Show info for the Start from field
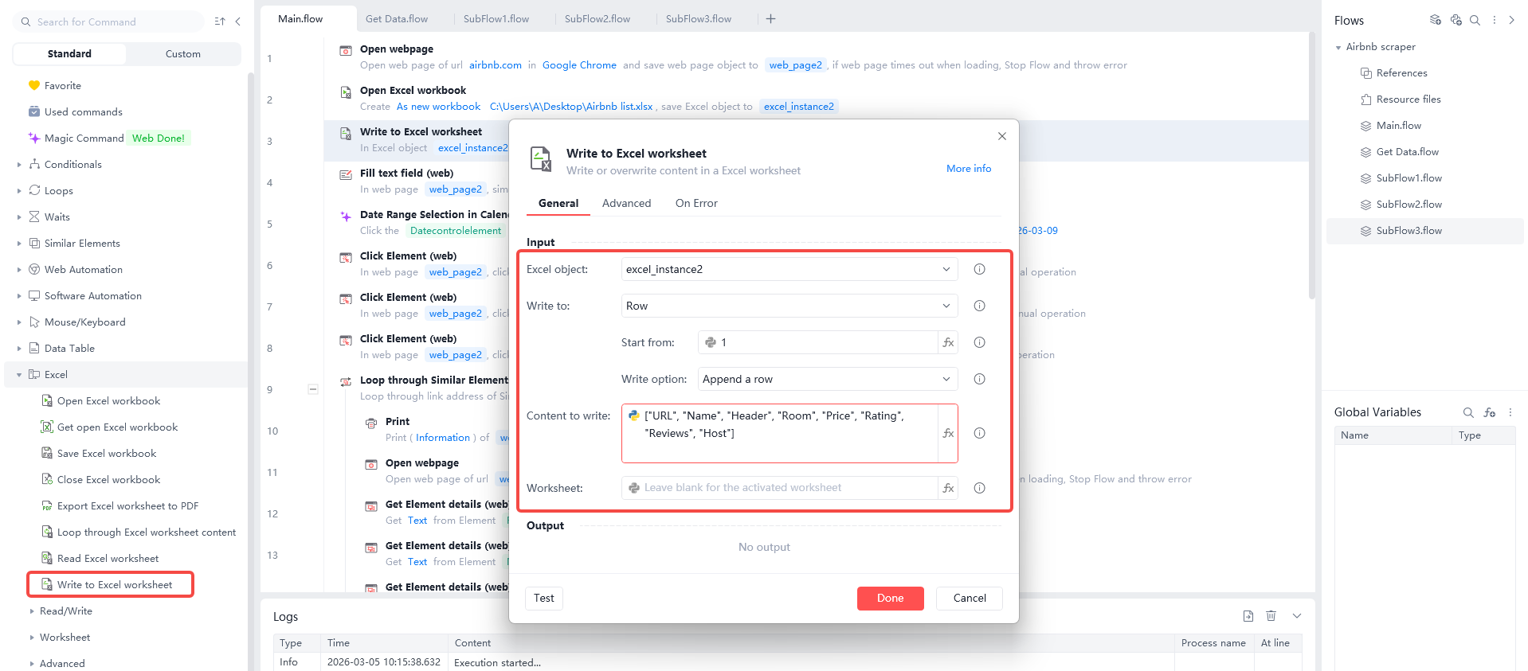Viewport: 1528px width, 671px height. tap(979, 342)
